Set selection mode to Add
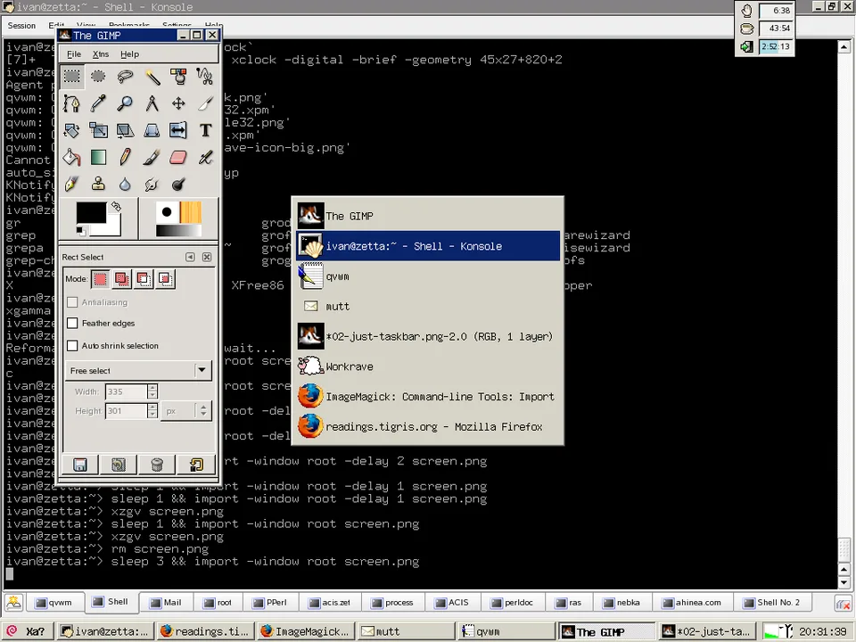This screenshot has height=642, width=856. point(122,279)
